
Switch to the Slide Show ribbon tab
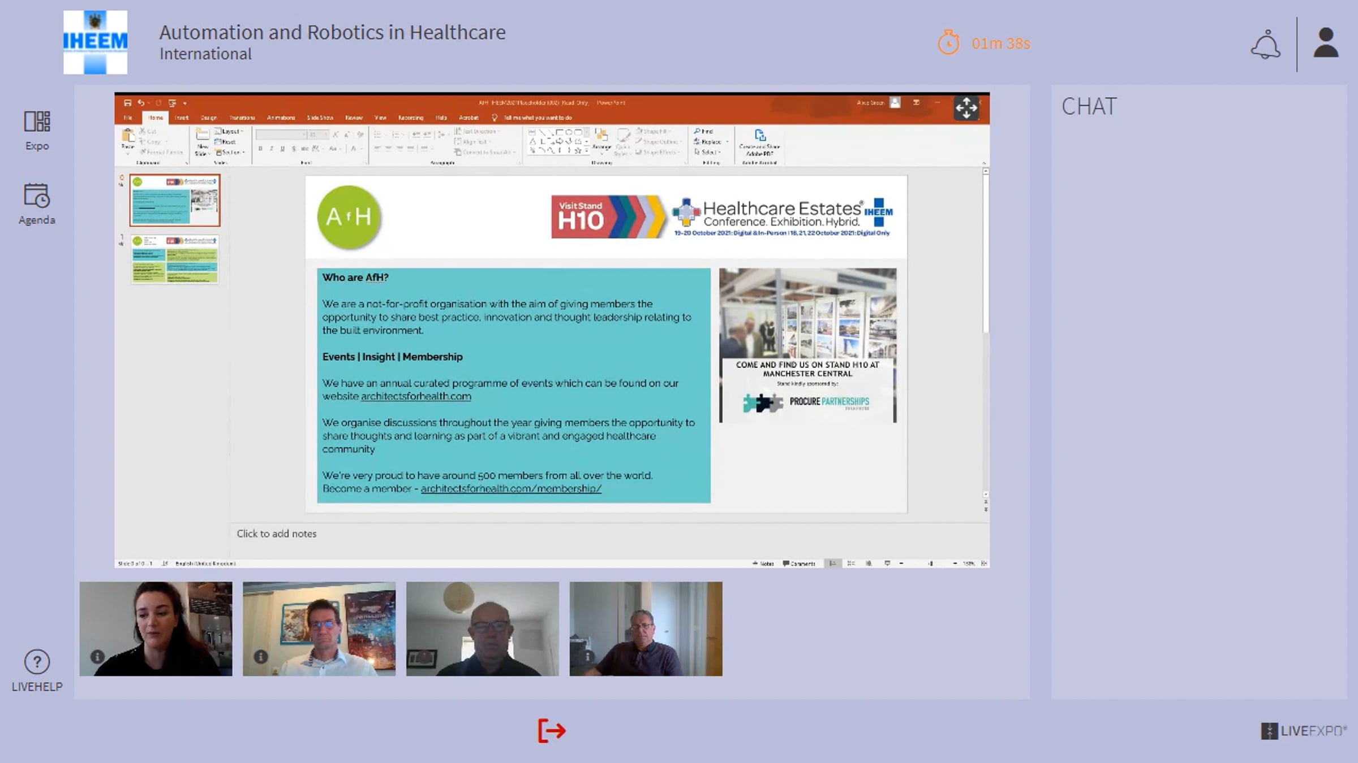(320, 118)
